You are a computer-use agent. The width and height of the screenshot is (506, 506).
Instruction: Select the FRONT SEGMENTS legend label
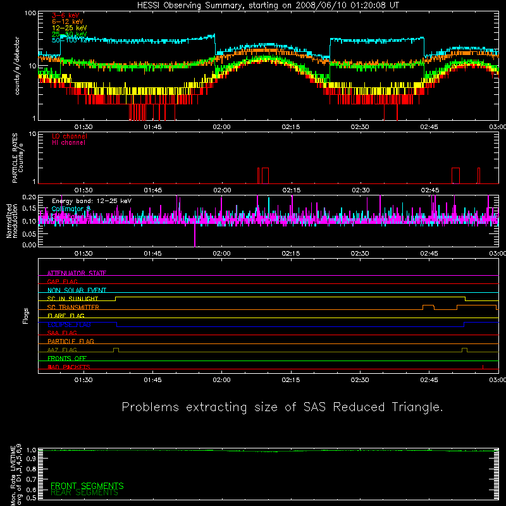[x=87, y=486]
